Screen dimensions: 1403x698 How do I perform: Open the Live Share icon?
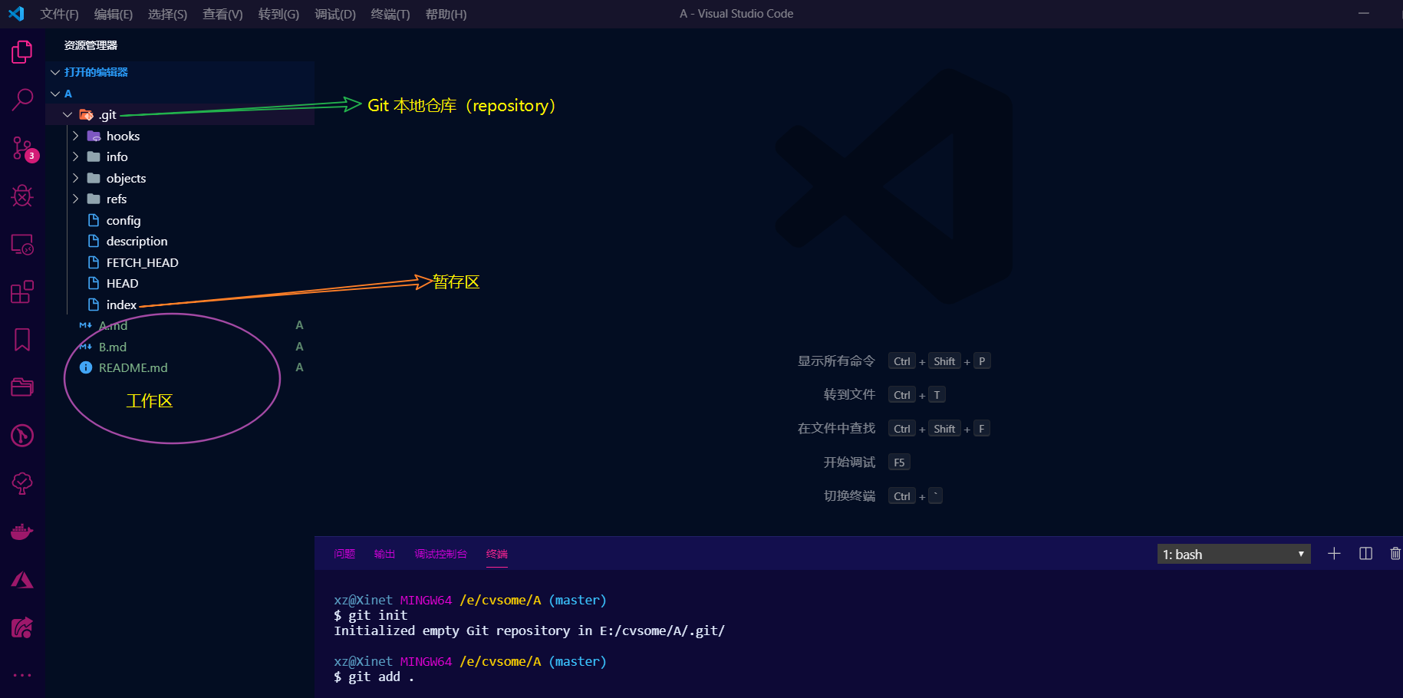click(22, 628)
